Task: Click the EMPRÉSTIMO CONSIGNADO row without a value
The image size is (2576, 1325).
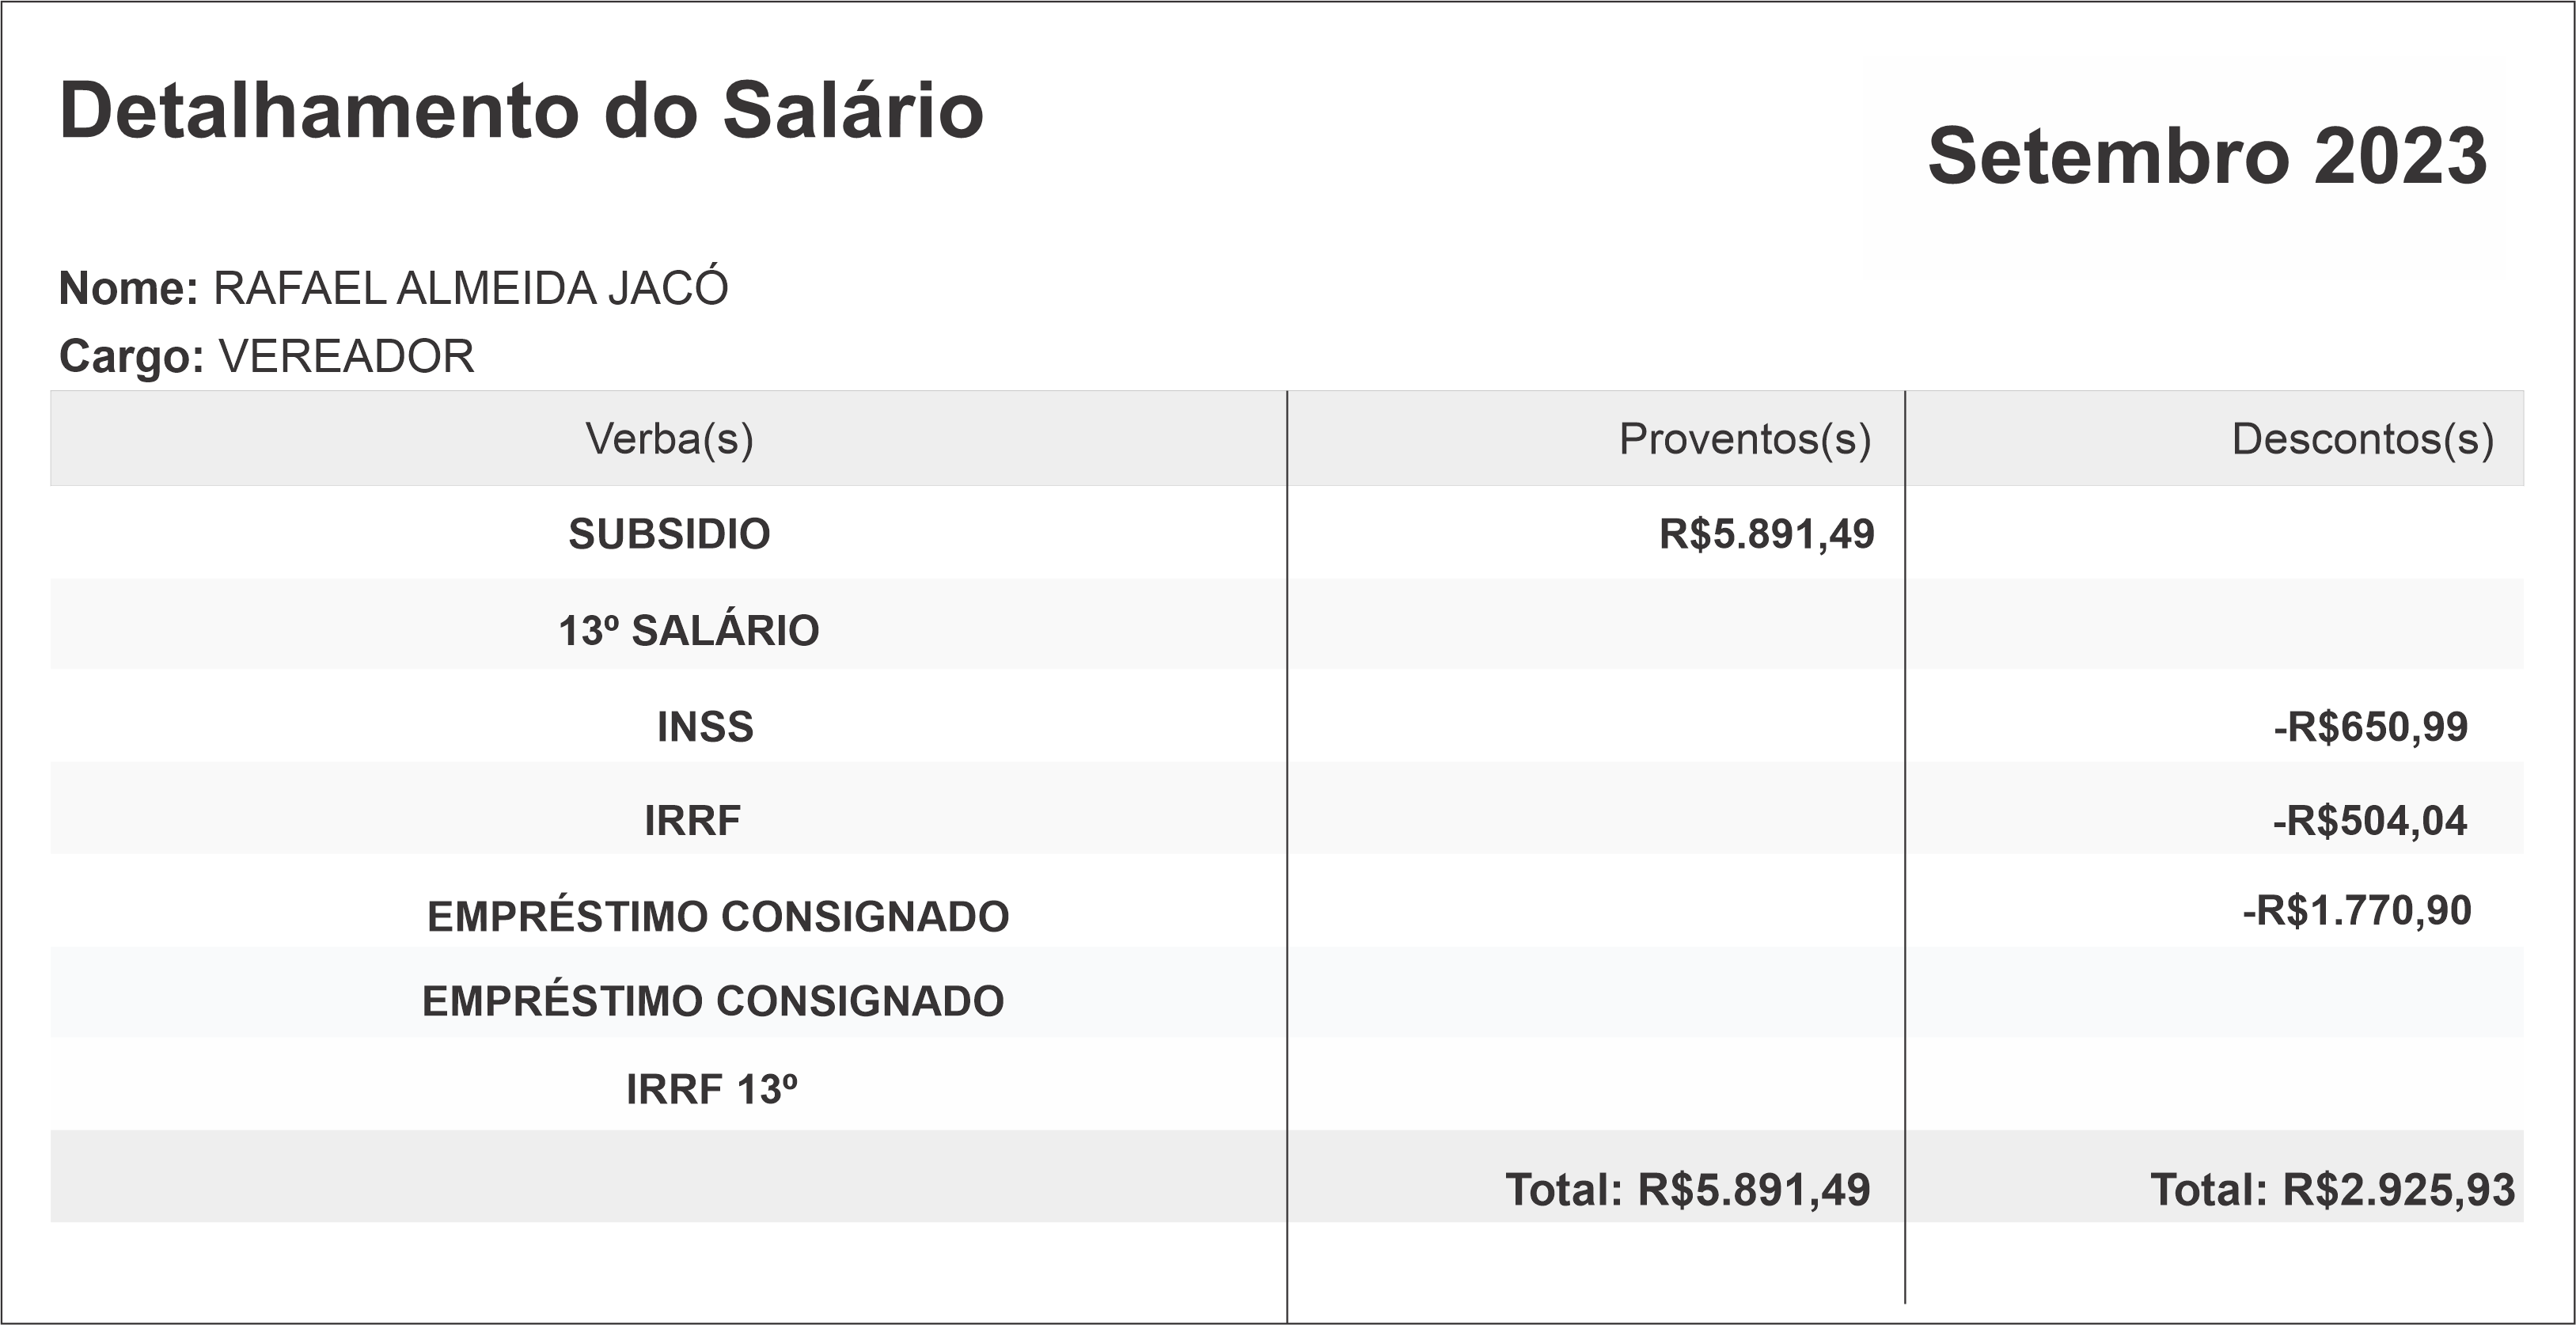Action: [713, 1001]
